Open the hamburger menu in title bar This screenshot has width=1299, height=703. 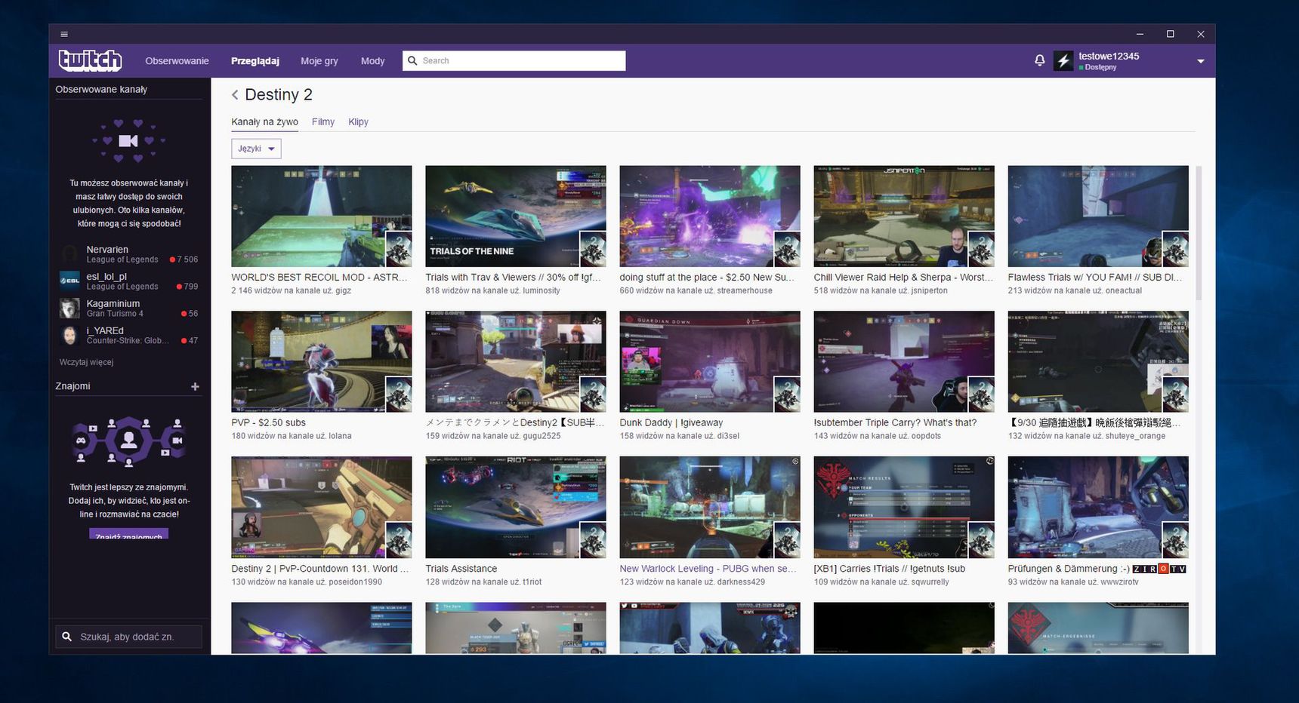pos(64,34)
